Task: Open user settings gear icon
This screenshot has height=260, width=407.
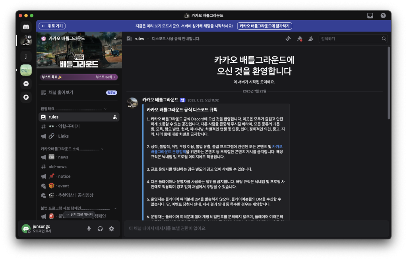Action: pos(111,229)
